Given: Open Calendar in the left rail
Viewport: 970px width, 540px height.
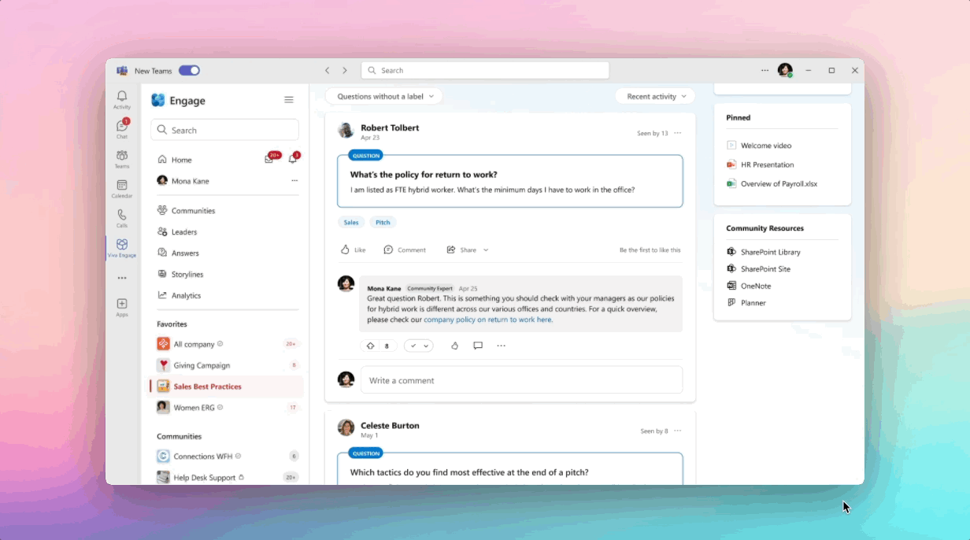Looking at the screenshot, I should point(122,188).
